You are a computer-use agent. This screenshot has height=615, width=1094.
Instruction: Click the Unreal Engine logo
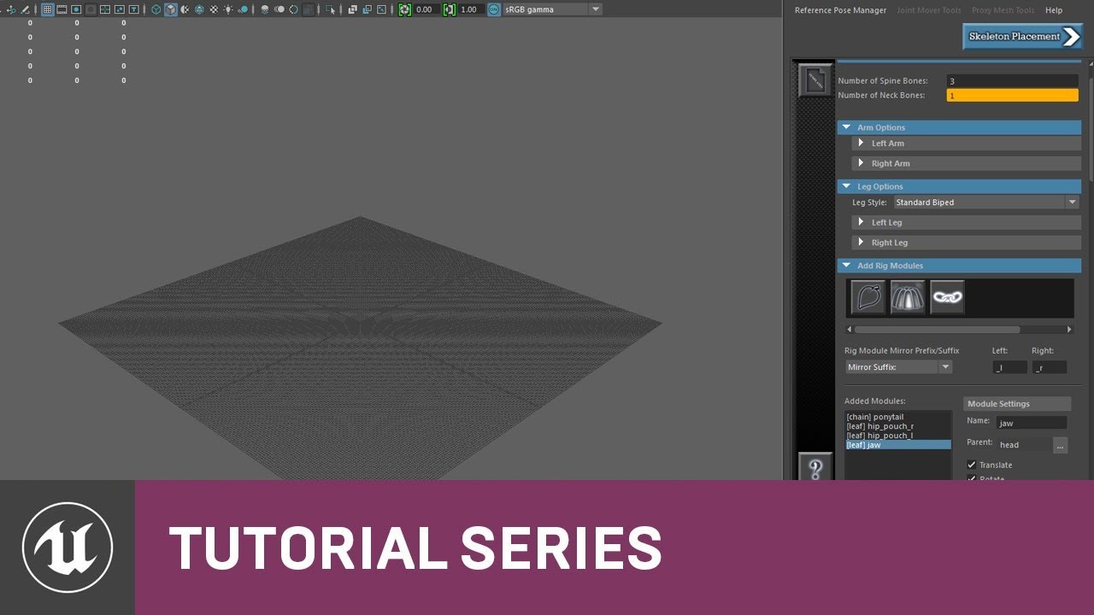[67, 548]
